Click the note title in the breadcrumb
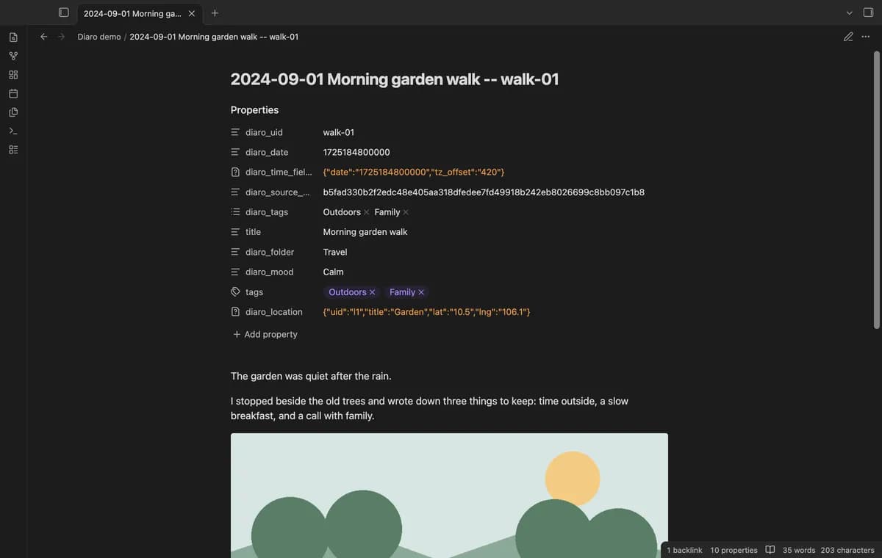 214,37
